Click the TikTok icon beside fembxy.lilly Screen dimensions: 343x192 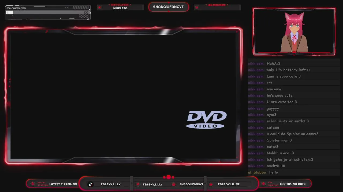click(91, 184)
